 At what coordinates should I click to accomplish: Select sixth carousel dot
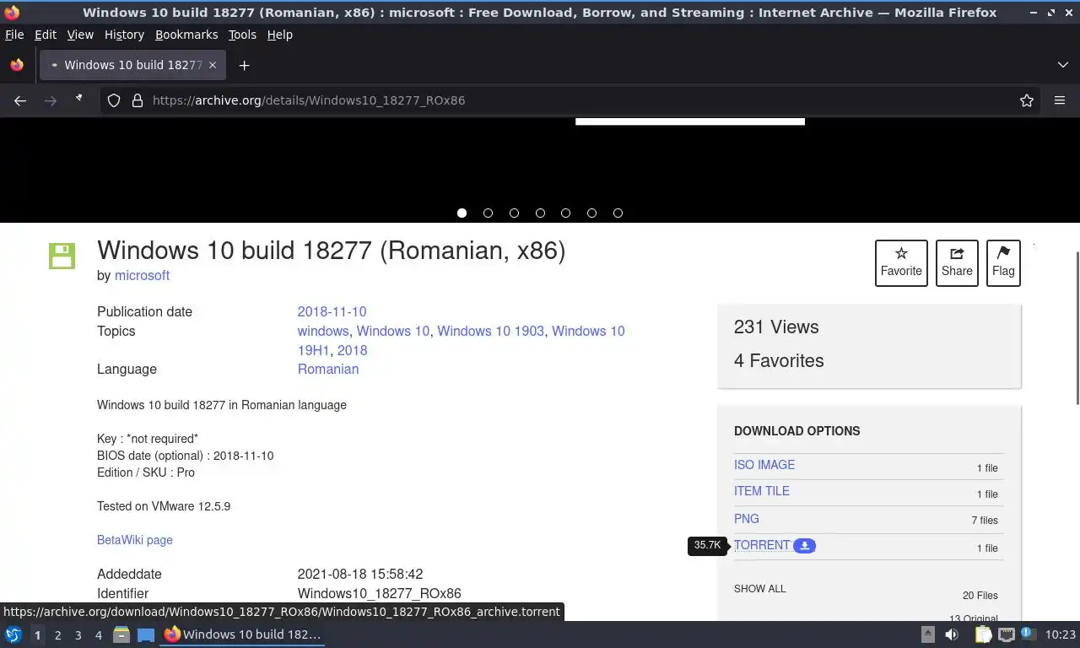[591, 213]
